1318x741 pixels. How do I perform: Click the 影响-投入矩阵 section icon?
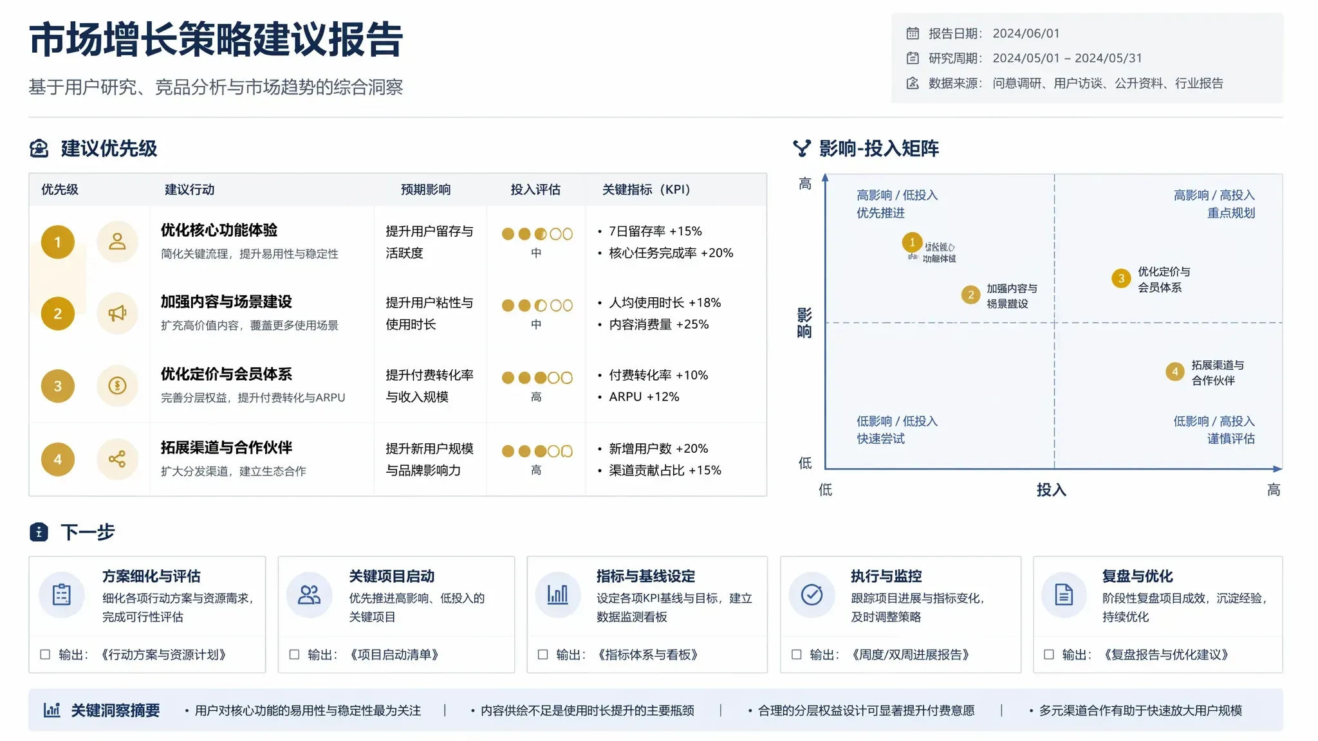802,149
